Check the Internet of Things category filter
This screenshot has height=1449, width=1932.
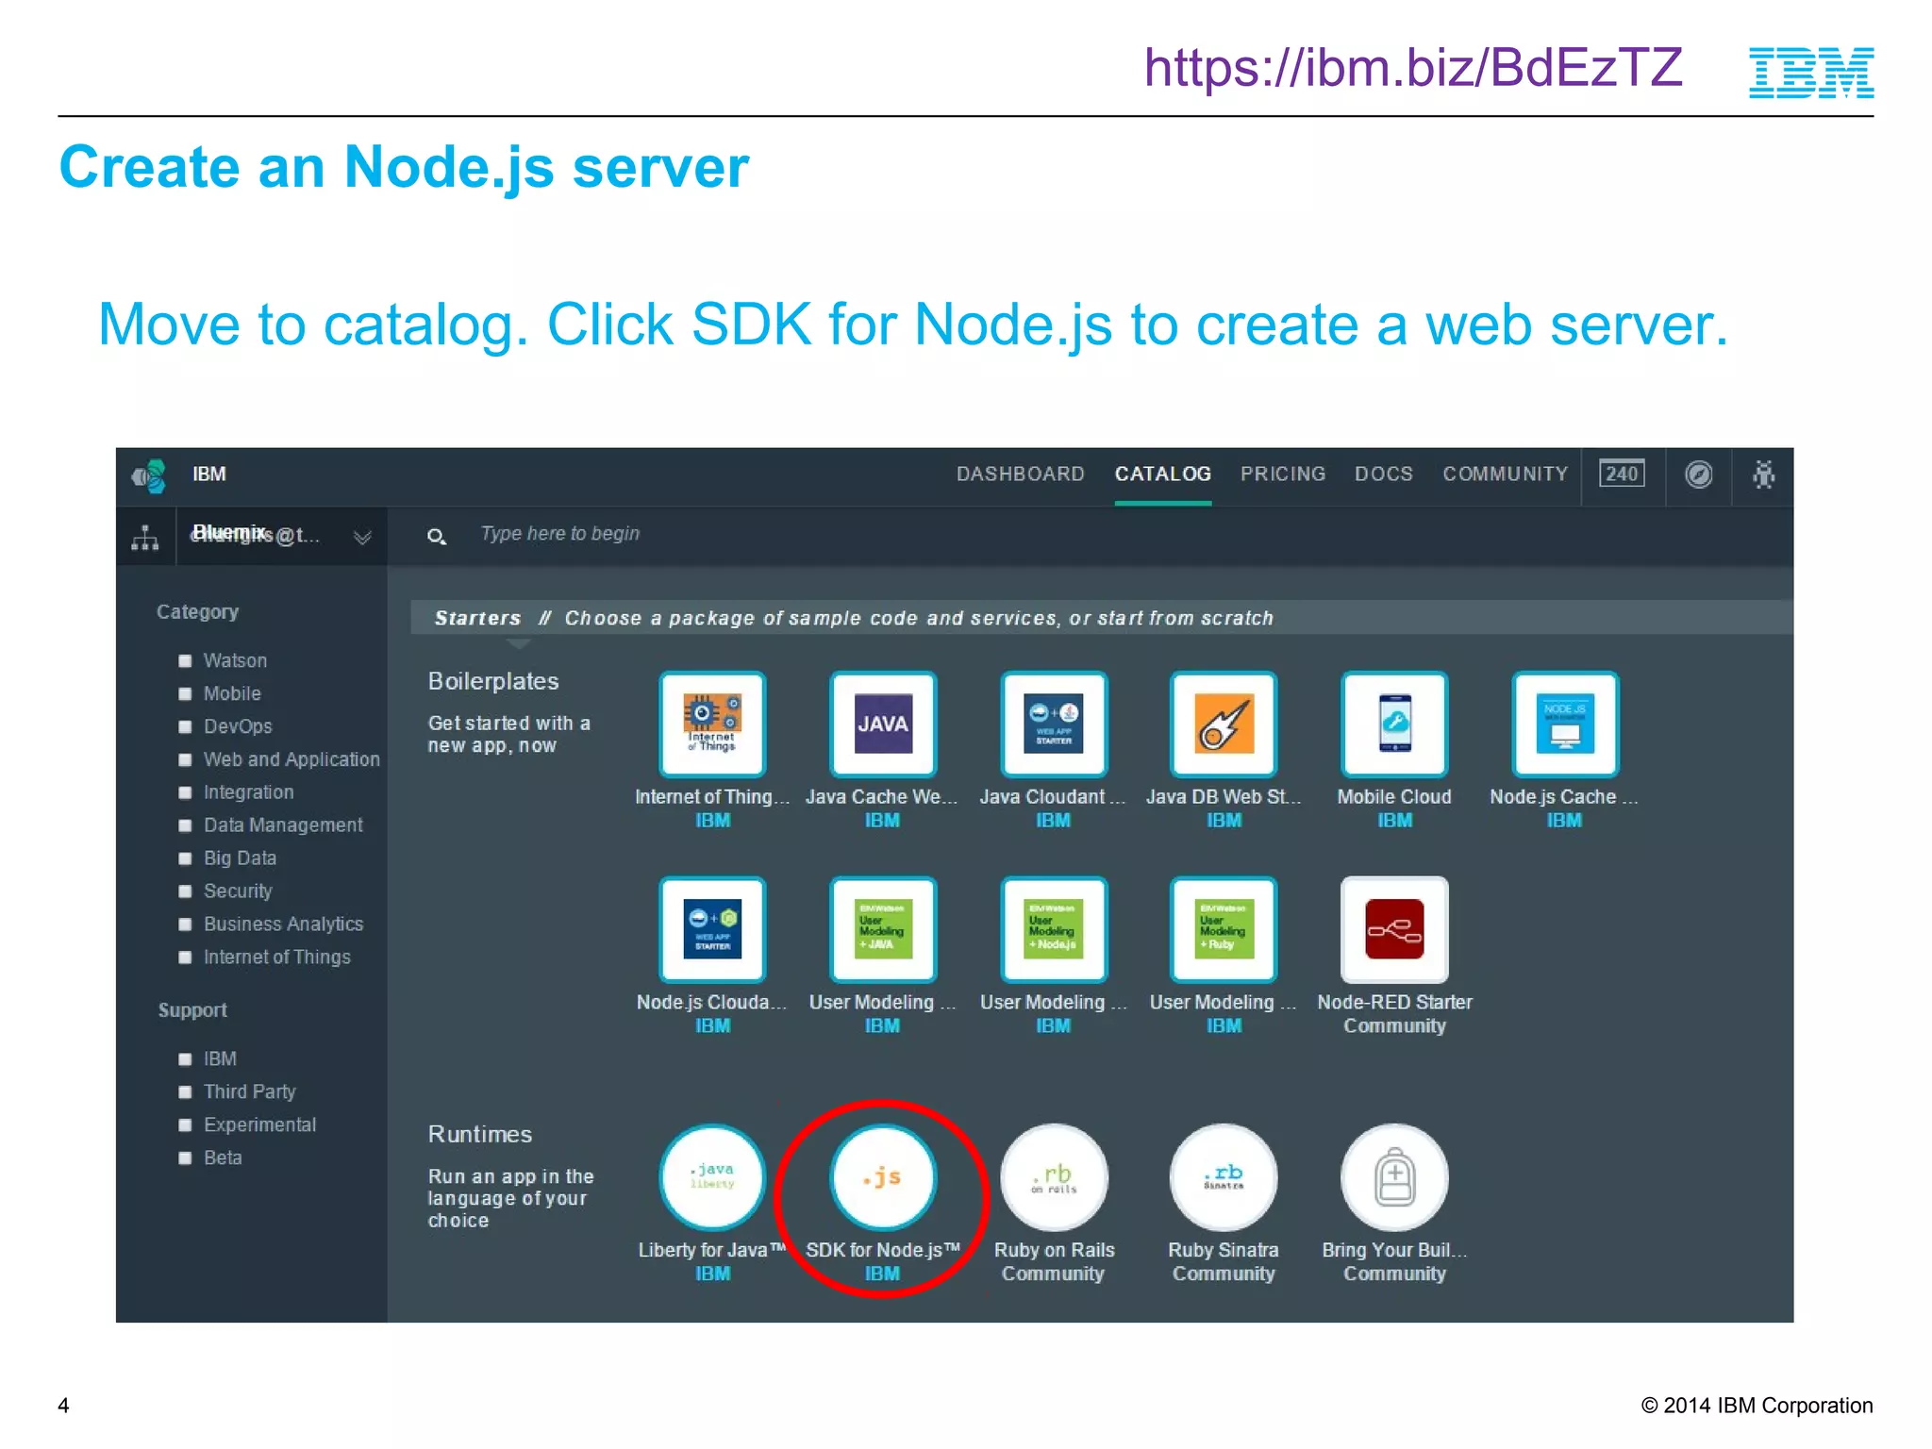(185, 958)
